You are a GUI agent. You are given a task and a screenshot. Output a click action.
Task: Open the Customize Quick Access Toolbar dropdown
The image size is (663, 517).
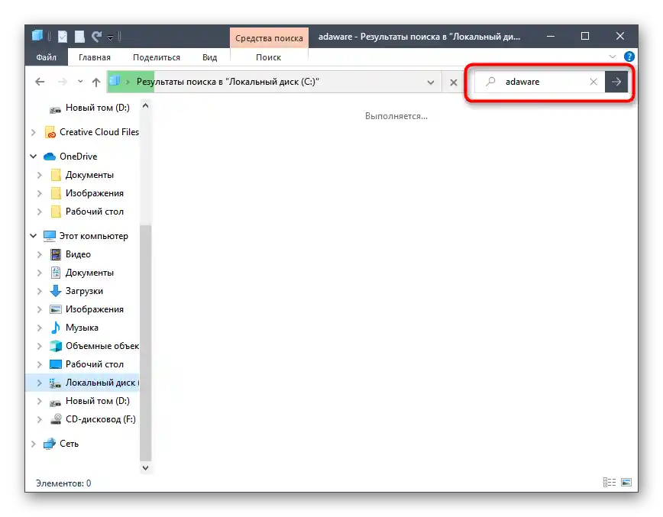(x=110, y=37)
